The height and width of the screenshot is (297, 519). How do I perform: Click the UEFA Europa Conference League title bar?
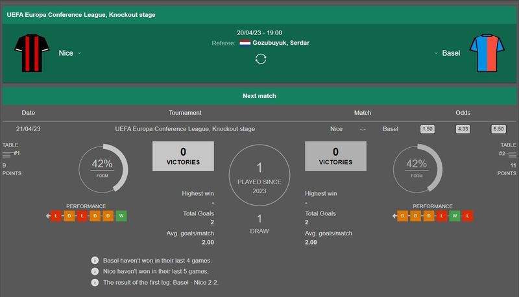[x=259, y=15]
